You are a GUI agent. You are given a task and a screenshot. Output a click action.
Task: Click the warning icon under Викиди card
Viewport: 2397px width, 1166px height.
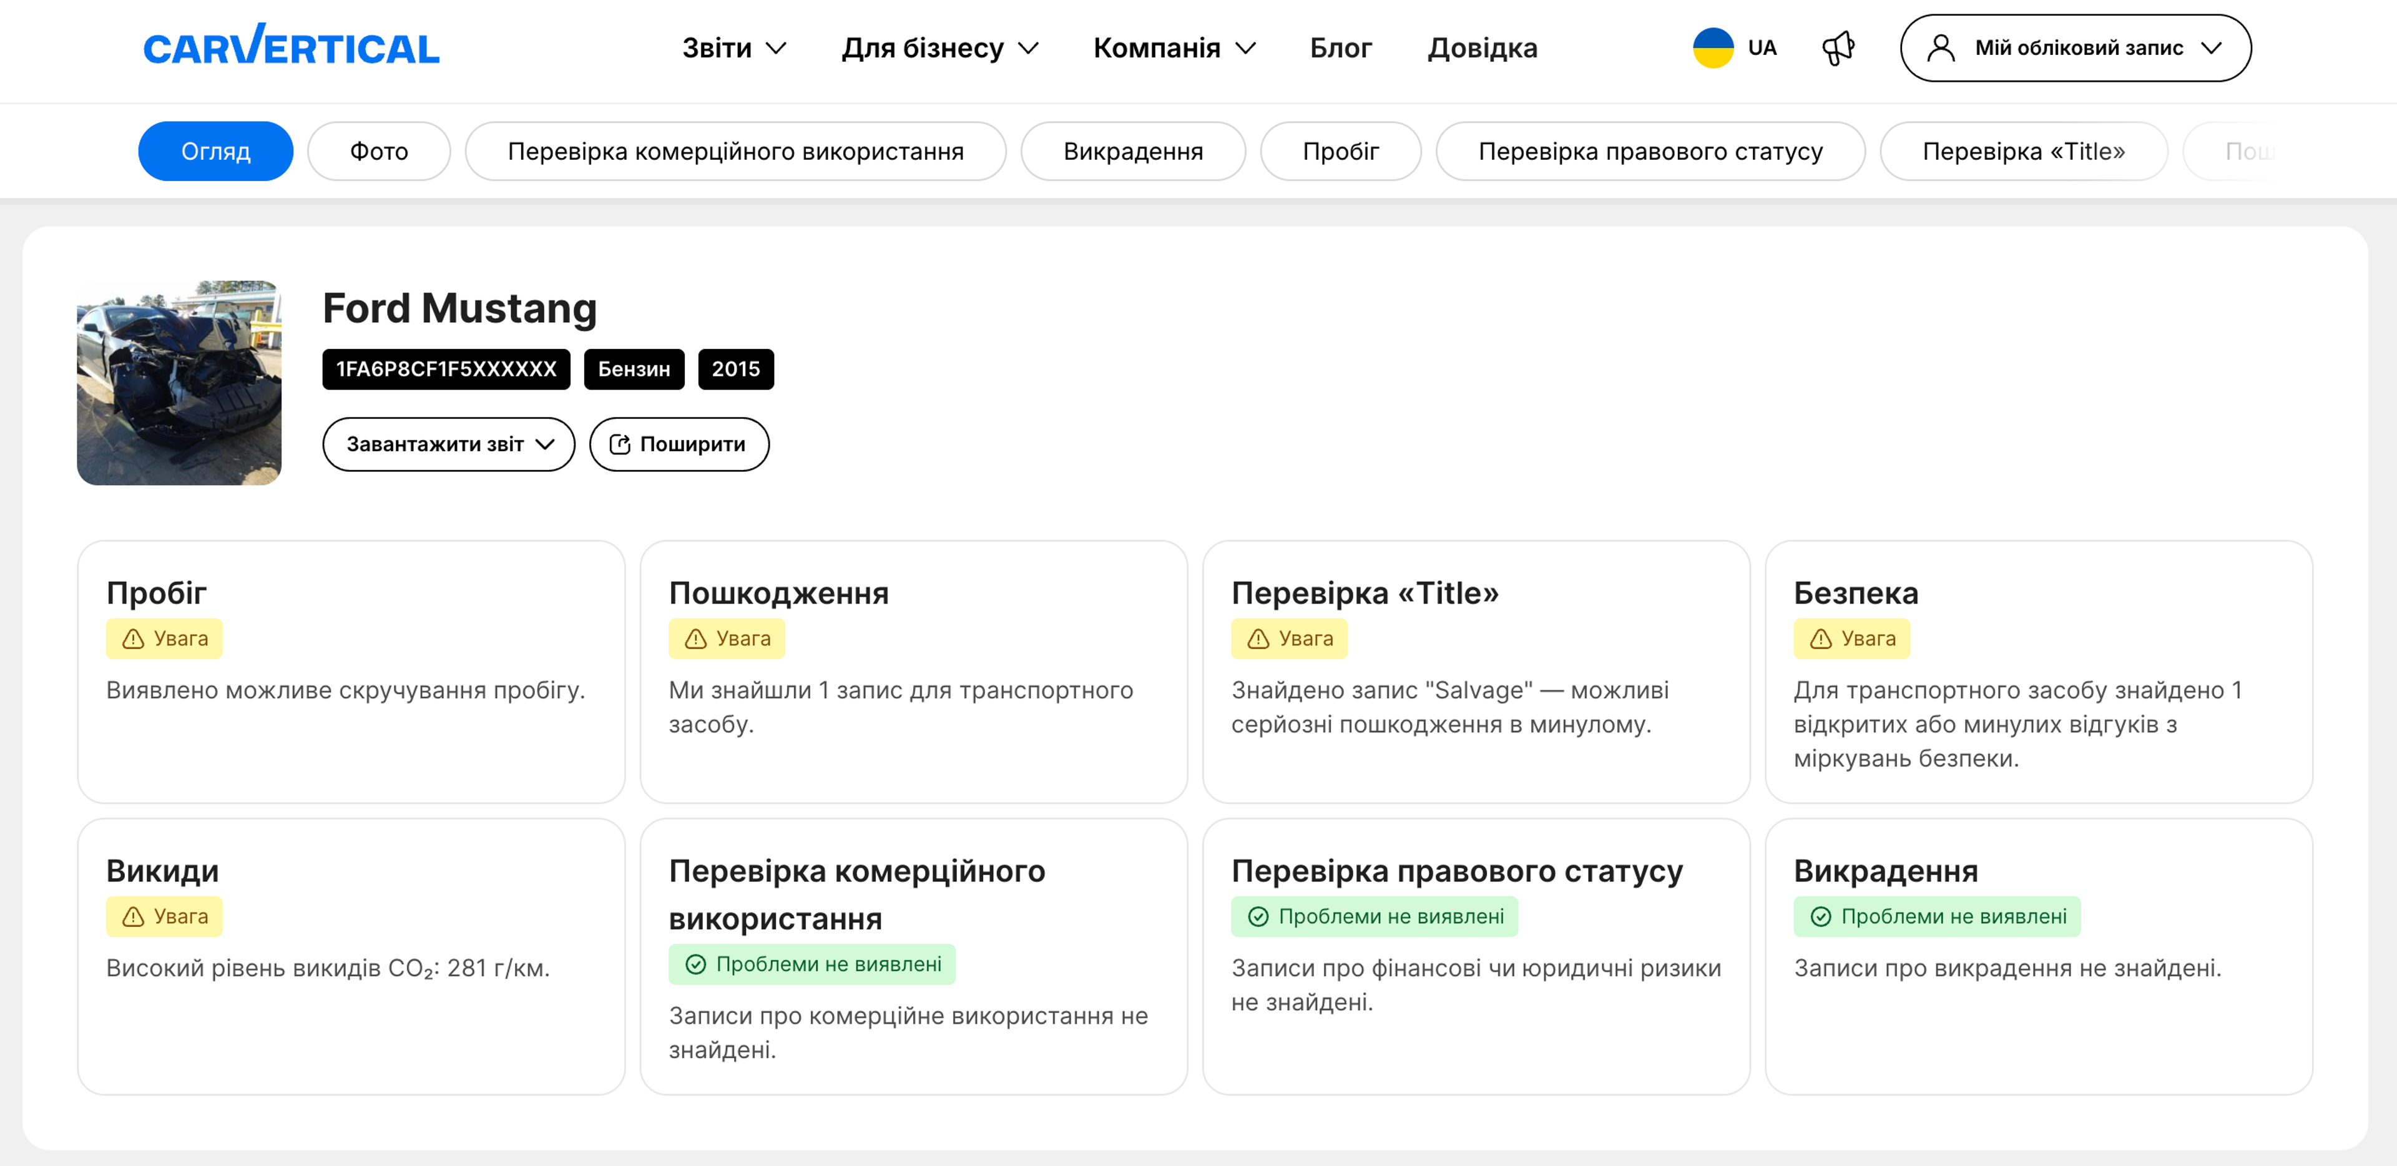133,916
